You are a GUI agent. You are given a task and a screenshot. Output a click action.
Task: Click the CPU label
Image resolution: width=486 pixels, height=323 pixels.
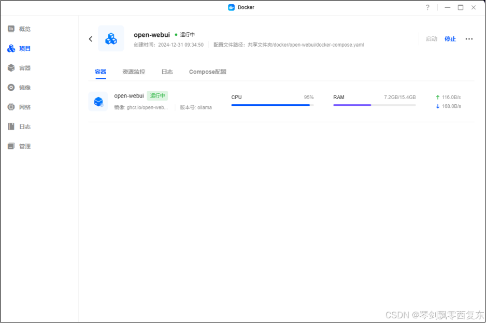pyautogui.click(x=236, y=97)
